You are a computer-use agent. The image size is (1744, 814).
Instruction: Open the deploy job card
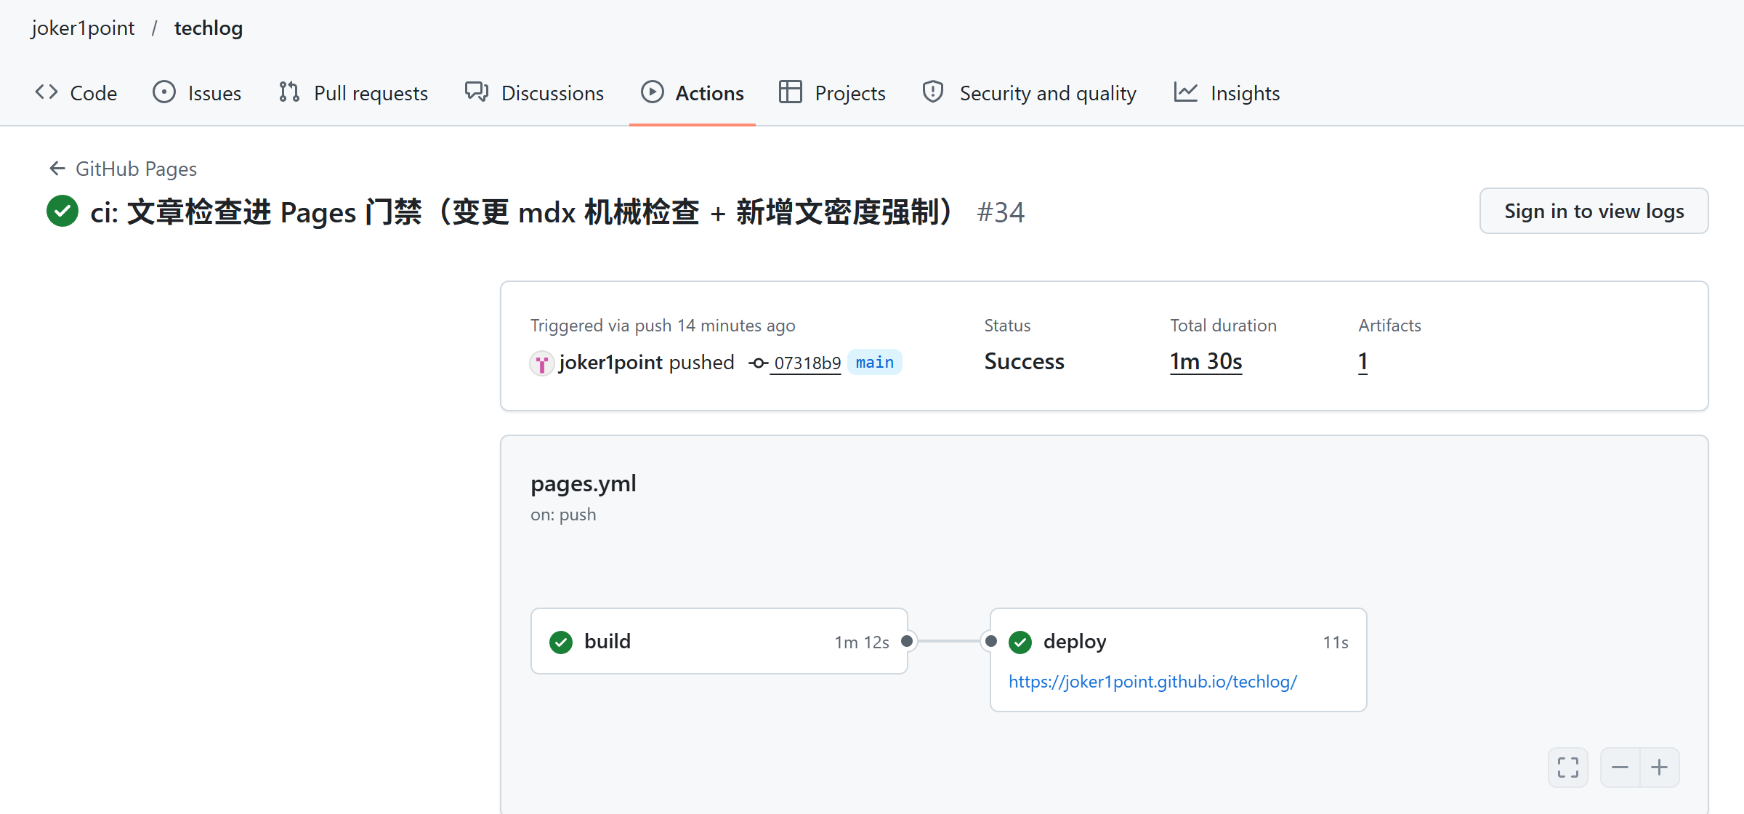(x=1178, y=660)
